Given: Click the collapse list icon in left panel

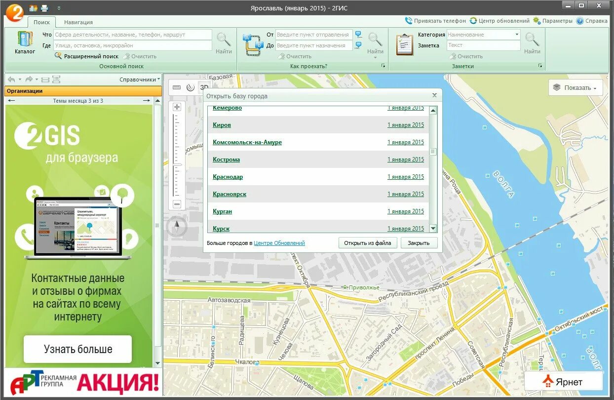Looking at the screenshot, I should tap(45, 80).
